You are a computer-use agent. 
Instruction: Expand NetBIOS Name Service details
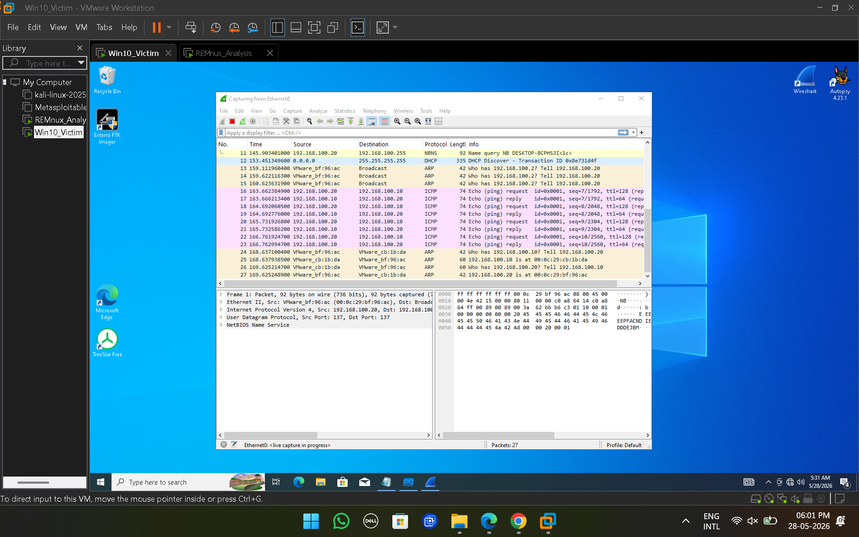coord(221,325)
